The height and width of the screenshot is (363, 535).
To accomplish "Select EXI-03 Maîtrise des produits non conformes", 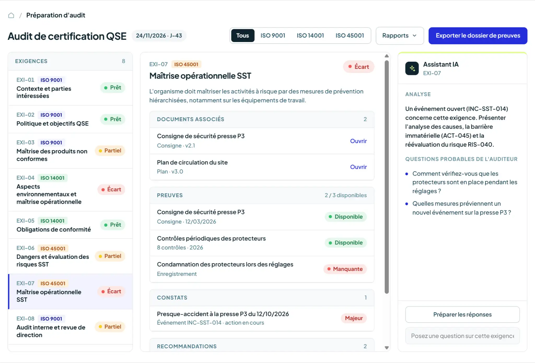I will tap(70, 151).
